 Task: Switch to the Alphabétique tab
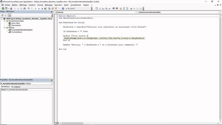6,86
